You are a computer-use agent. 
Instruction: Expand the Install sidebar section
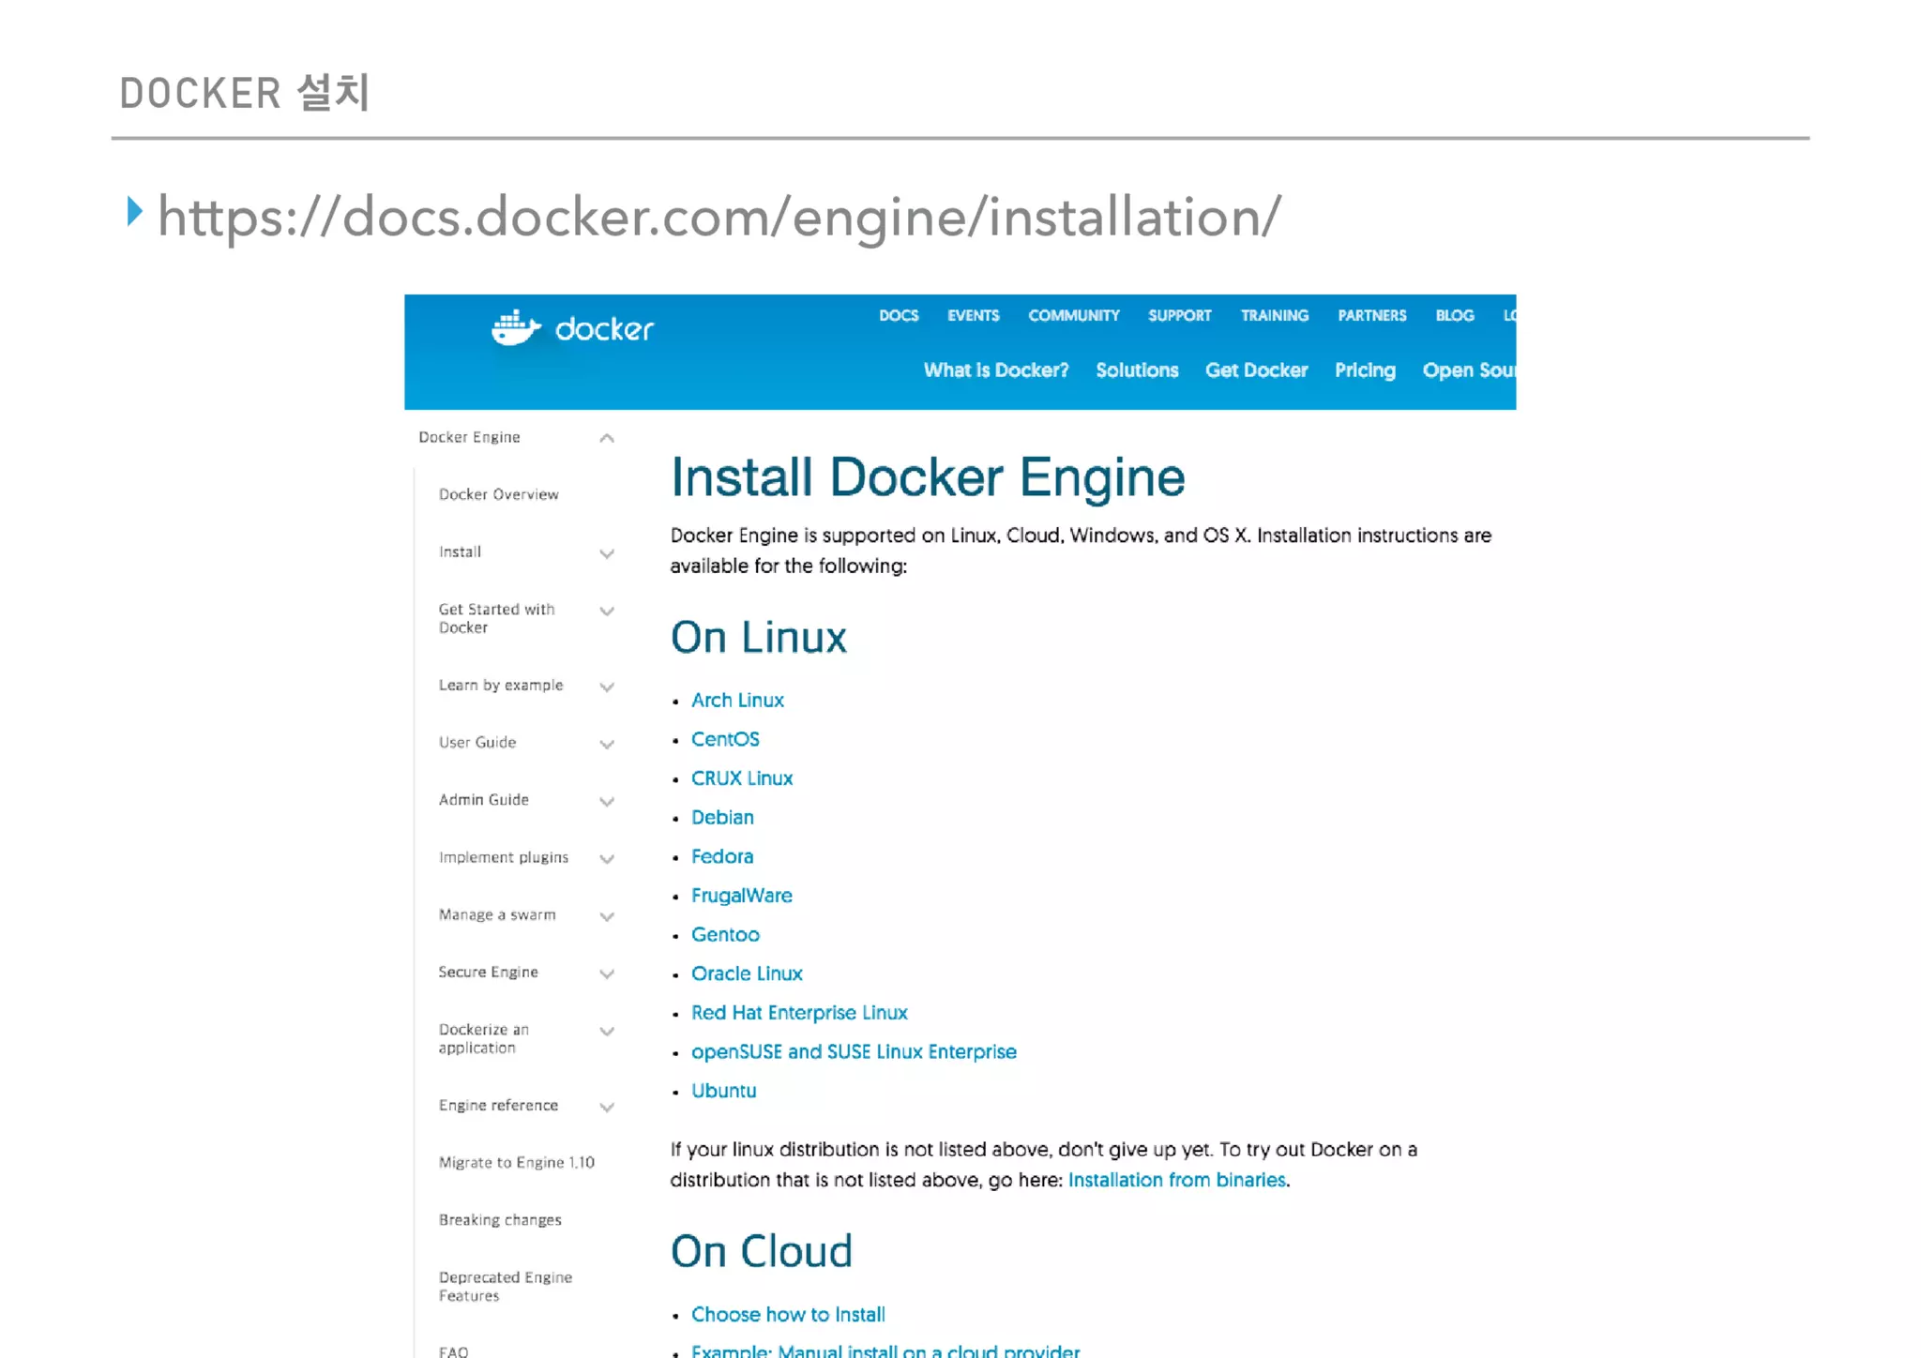click(x=607, y=553)
